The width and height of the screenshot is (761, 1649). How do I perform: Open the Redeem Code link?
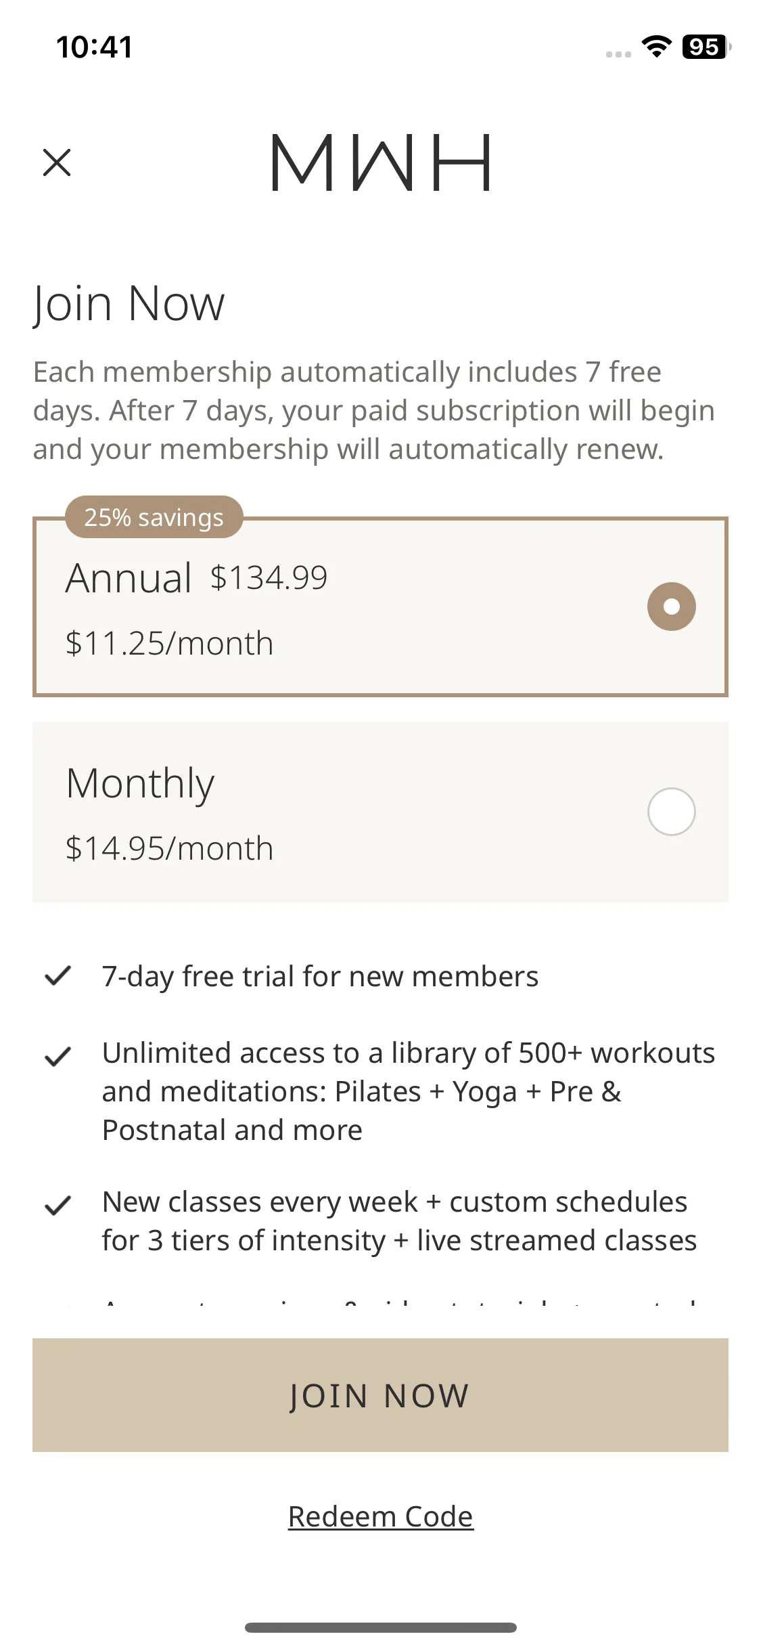(380, 1516)
